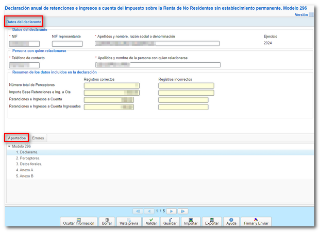Image resolution: width=320 pixels, height=232 pixels.
Task: Click the Importar button
Action: coord(191,222)
